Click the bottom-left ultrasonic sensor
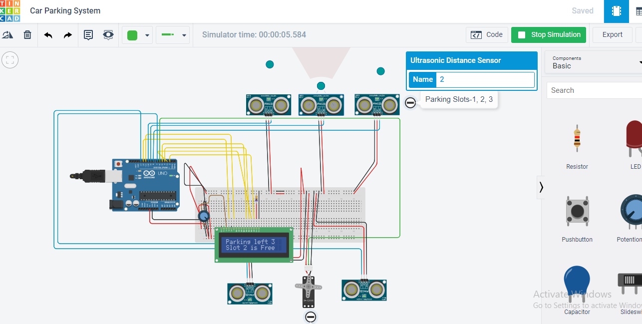This screenshot has width=642, height=324. (x=250, y=293)
